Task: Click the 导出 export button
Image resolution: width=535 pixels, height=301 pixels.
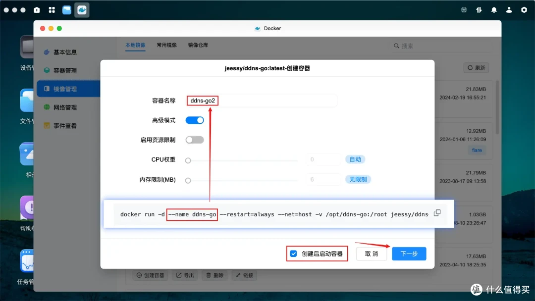Action: coord(185,275)
